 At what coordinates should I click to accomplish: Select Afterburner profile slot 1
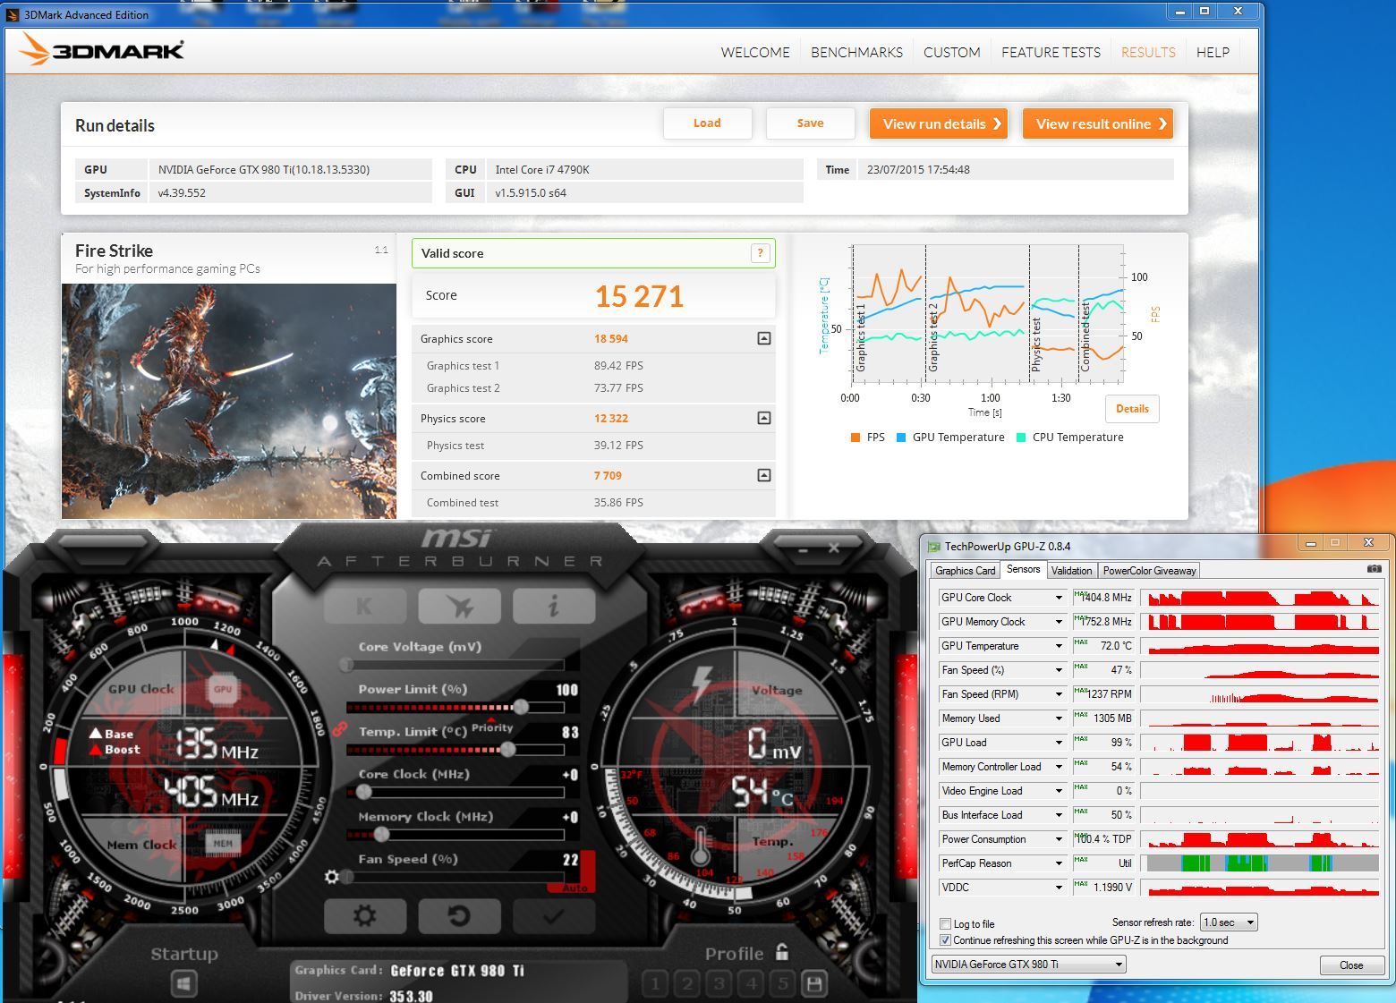click(655, 984)
